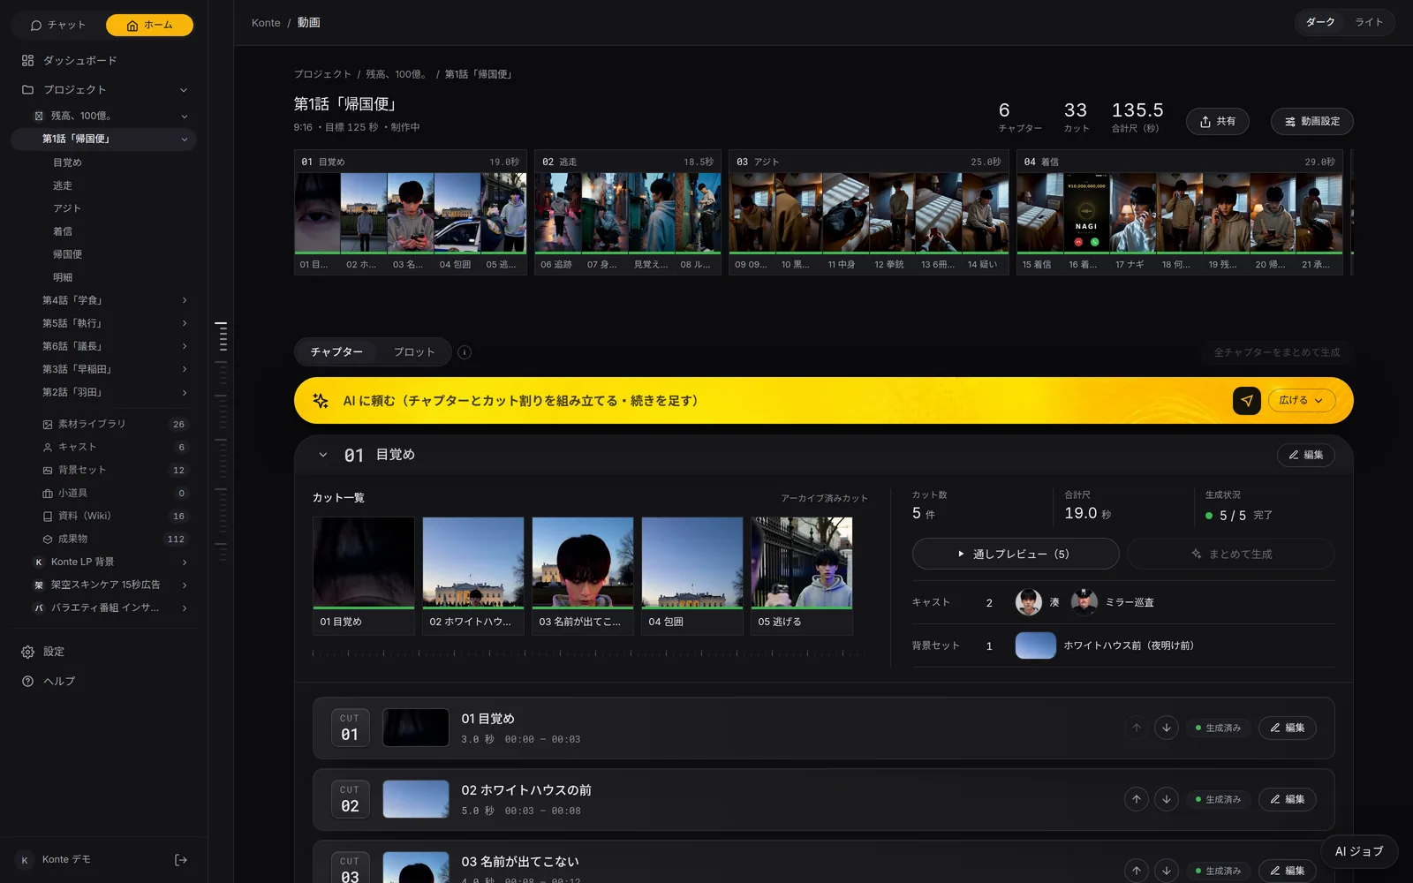Click the AI send arrow icon button
The height and width of the screenshot is (883, 1413).
pyautogui.click(x=1246, y=401)
